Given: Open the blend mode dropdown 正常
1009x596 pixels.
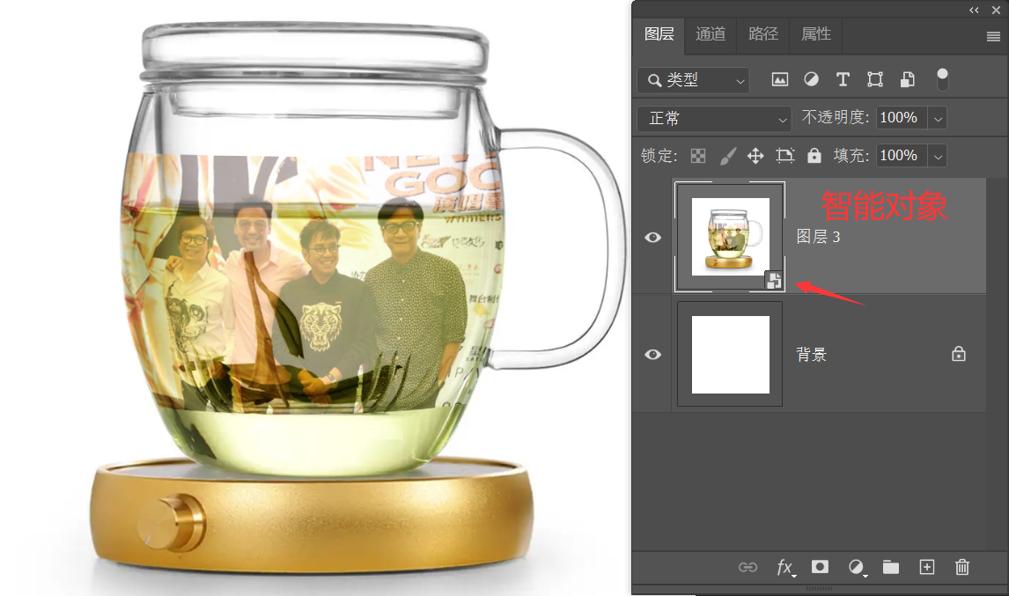Looking at the screenshot, I should pos(714,119).
